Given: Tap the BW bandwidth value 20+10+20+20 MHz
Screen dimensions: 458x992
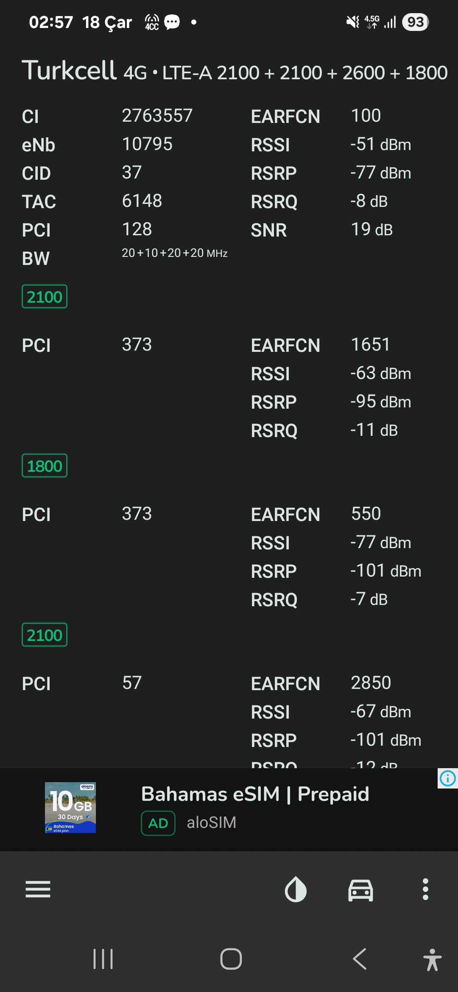Looking at the screenshot, I should click(x=175, y=253).
